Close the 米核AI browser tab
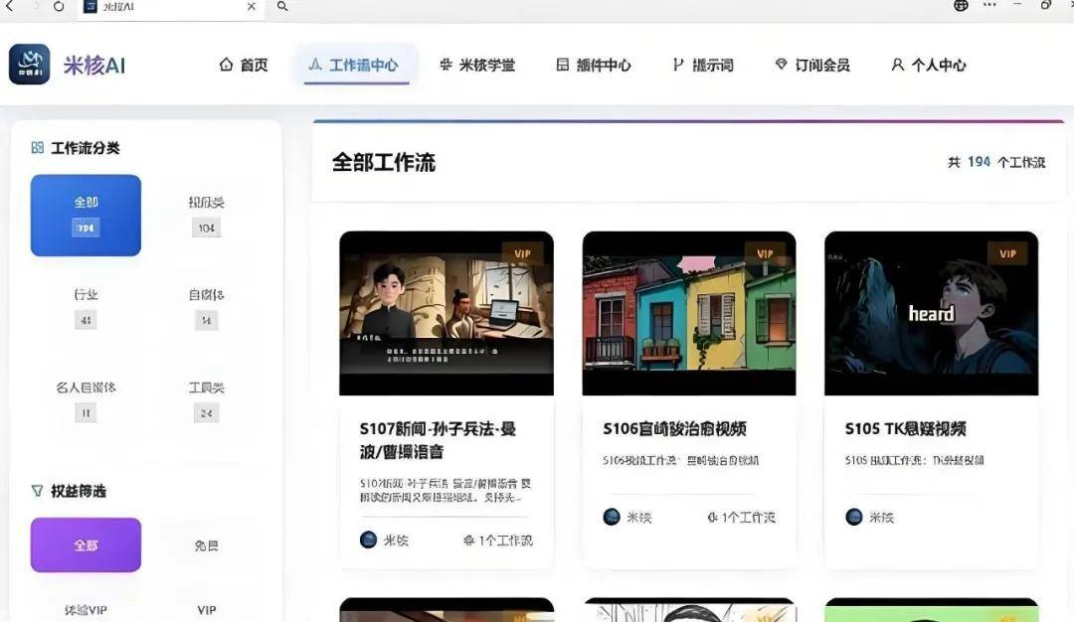 coord(252,6)
